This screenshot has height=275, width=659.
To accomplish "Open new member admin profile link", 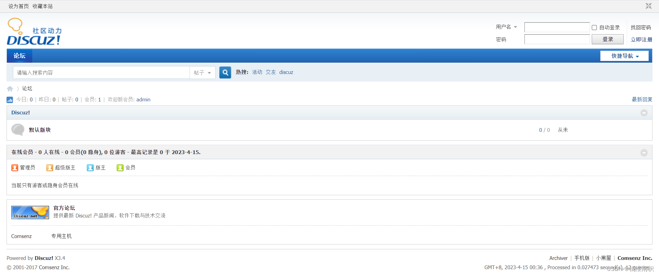I will [143, 100].
